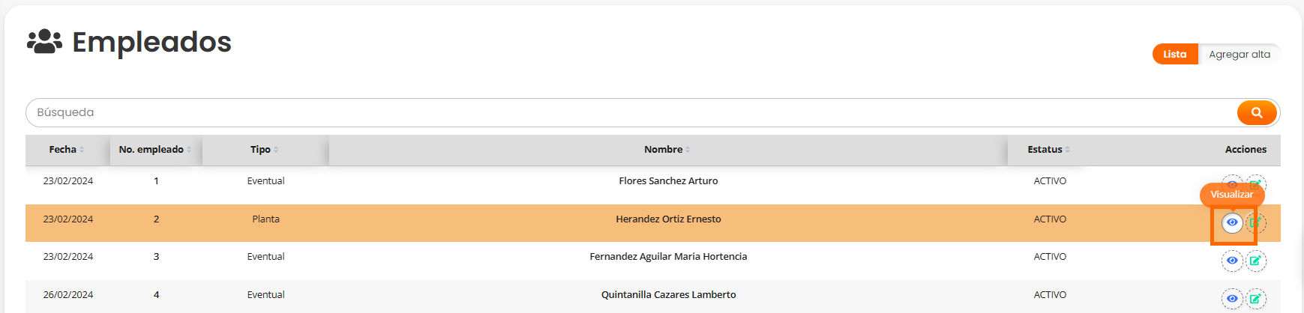Switch to the Lista tab
The image size is (1304, 313).
coord(1174,54)
